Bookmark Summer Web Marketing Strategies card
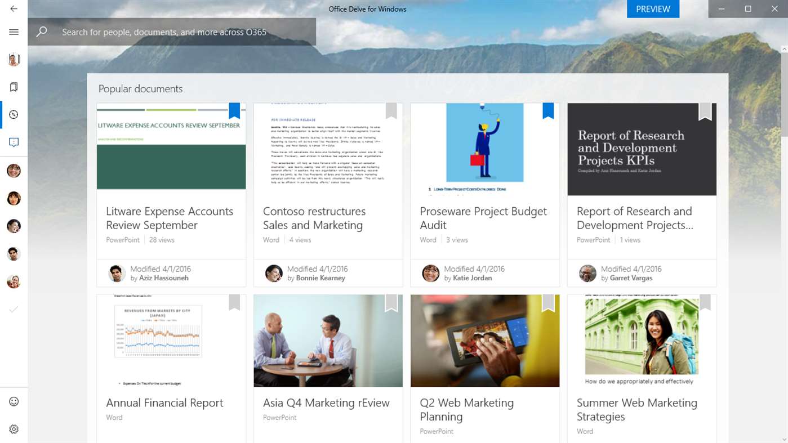The image size is (788, 443). (x=705, y=302)
